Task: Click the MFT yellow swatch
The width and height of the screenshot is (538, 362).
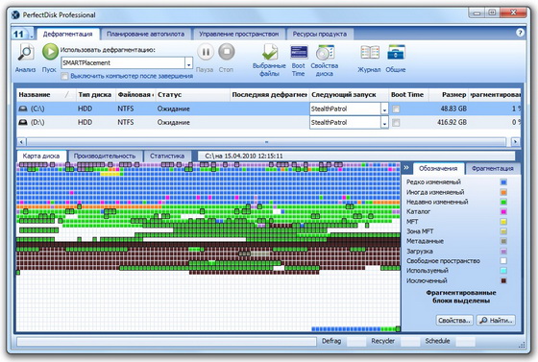Action: (x=503, y=222)
